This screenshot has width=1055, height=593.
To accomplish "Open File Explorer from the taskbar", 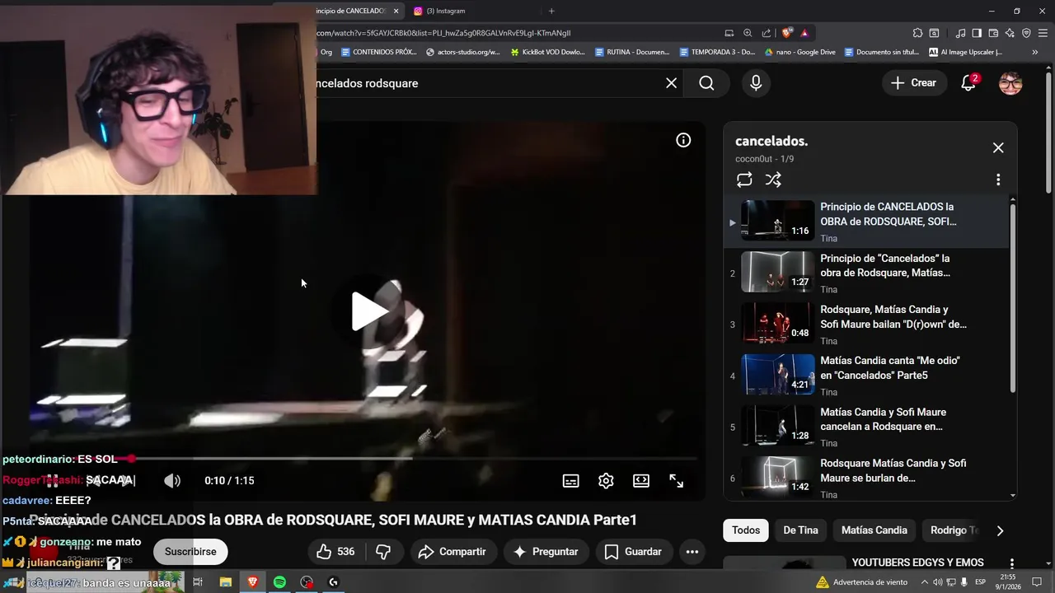I will pos(225,582).
